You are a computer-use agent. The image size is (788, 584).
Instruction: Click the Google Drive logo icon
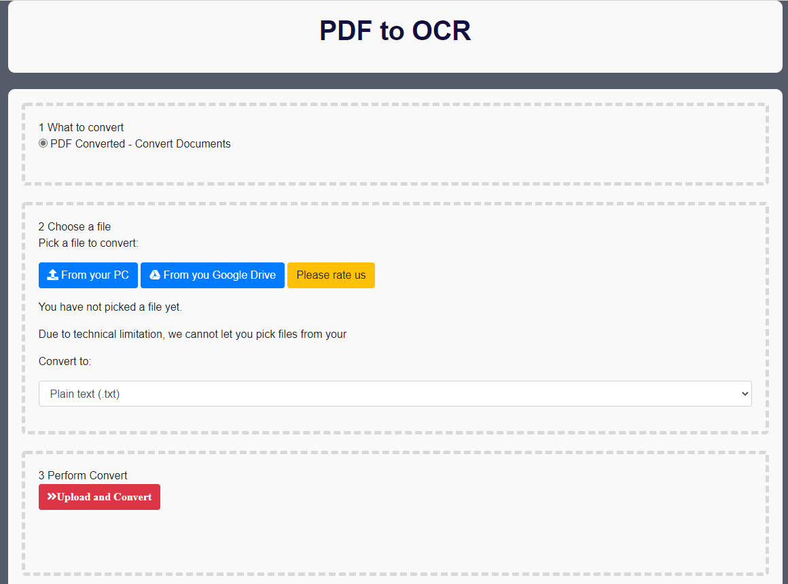(x=155, y=275)
